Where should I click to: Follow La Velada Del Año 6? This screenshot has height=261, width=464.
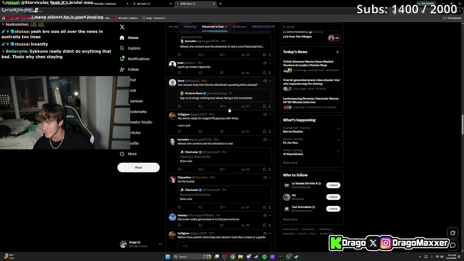click(333, 185)
